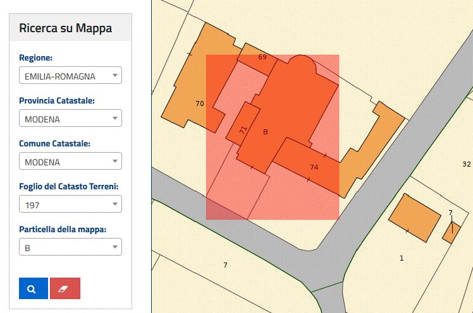
Task: Open the Comune Catastale dropdown
Action: [x=70, y=162]
